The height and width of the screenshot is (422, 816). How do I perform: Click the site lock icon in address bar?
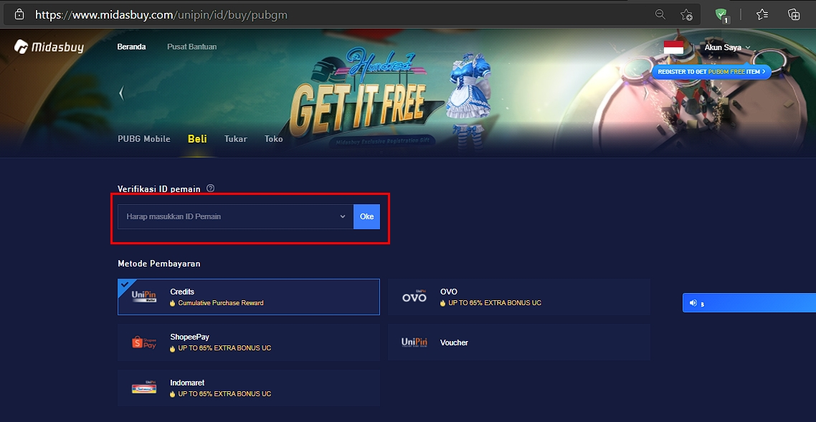pyautogui.click(x=19, y=14)
